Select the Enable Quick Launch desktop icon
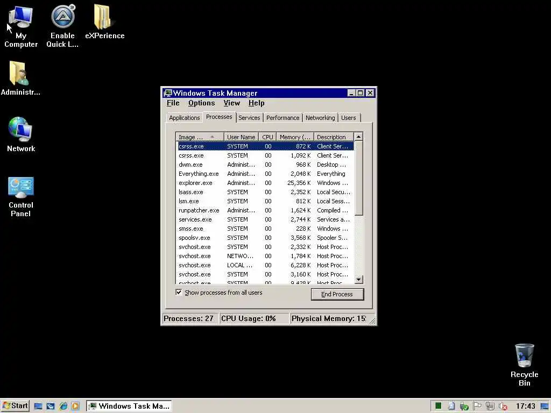The height and width of the screenshot is (413, 551). pyautogui.click(x=62, y=26)
